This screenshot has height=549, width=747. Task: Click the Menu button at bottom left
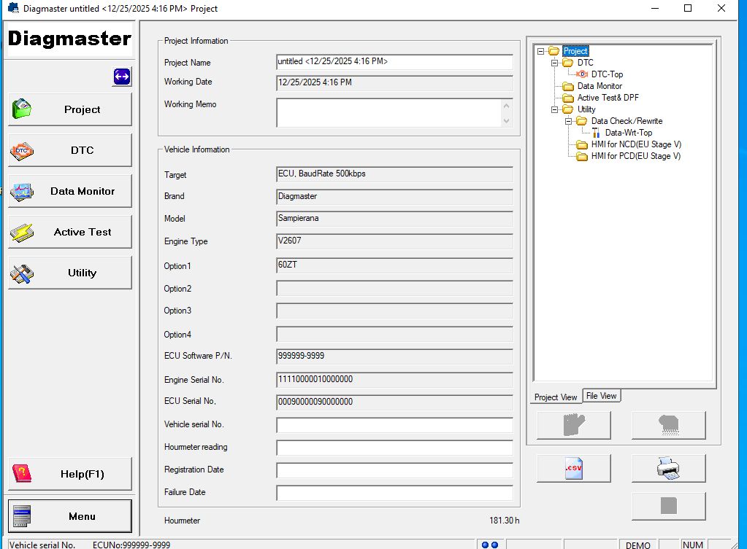click(69, 515)
